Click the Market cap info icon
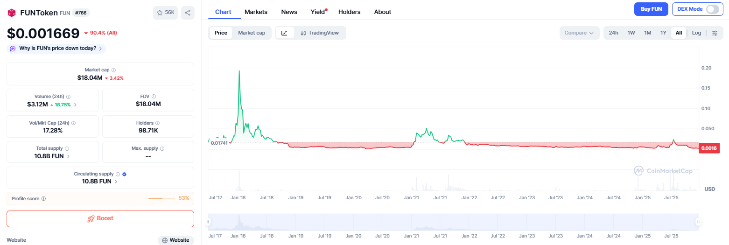 point(114,70)
